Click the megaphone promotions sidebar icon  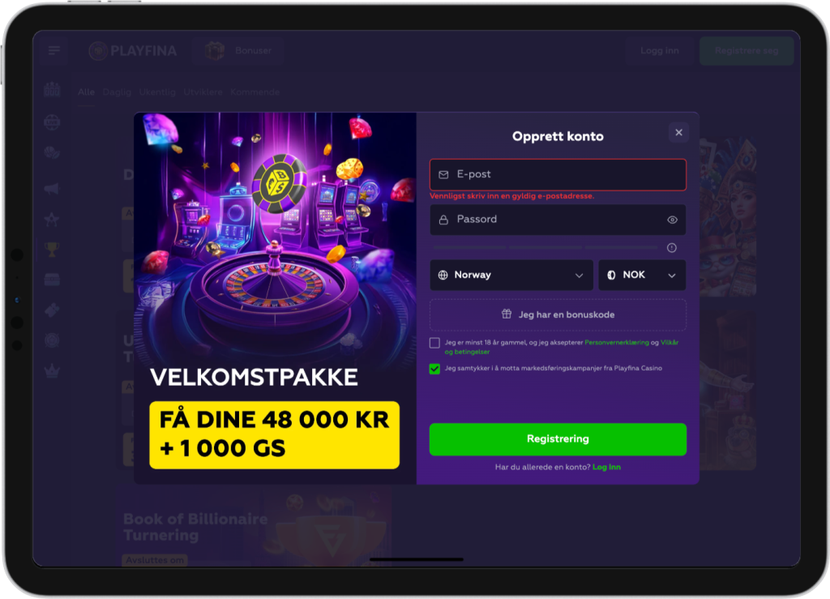(x=52, y=188)
